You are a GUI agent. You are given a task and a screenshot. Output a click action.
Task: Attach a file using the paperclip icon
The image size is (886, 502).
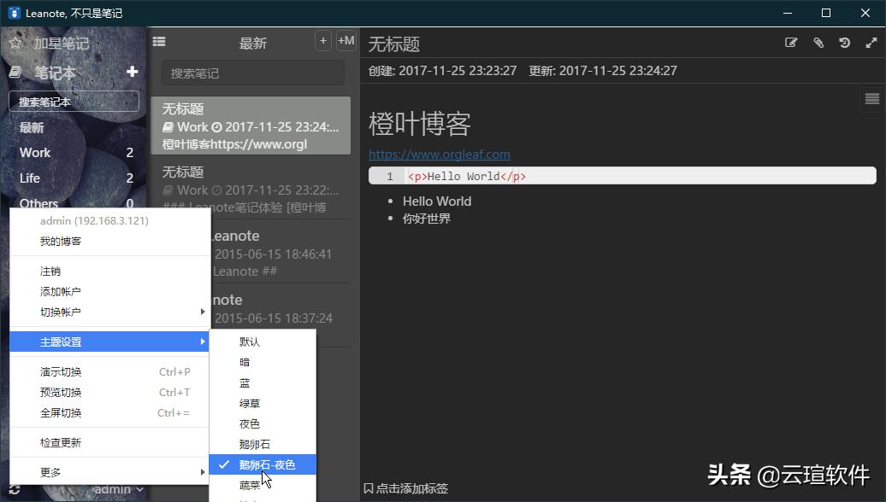pos(818,42)
